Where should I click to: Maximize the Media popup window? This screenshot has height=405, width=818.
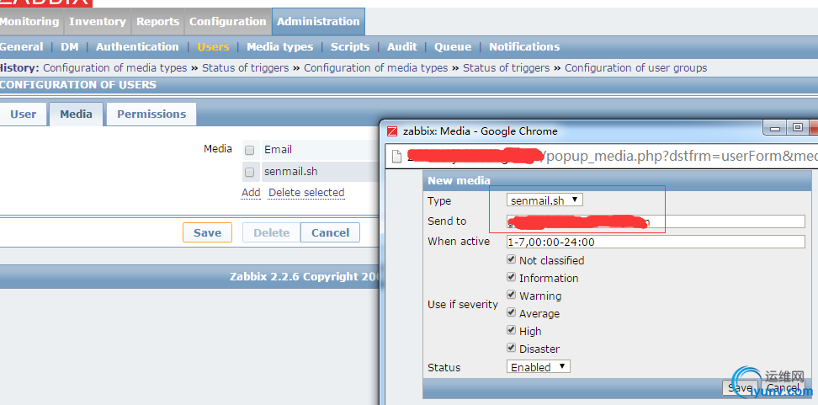pos(798,128)
